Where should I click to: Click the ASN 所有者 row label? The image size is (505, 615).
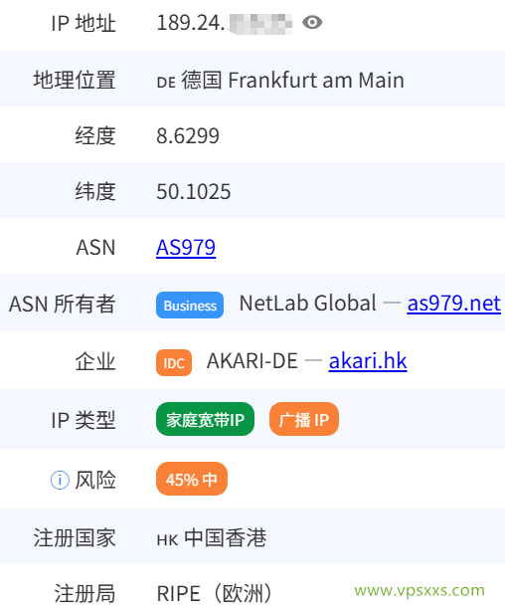(63, 304)
